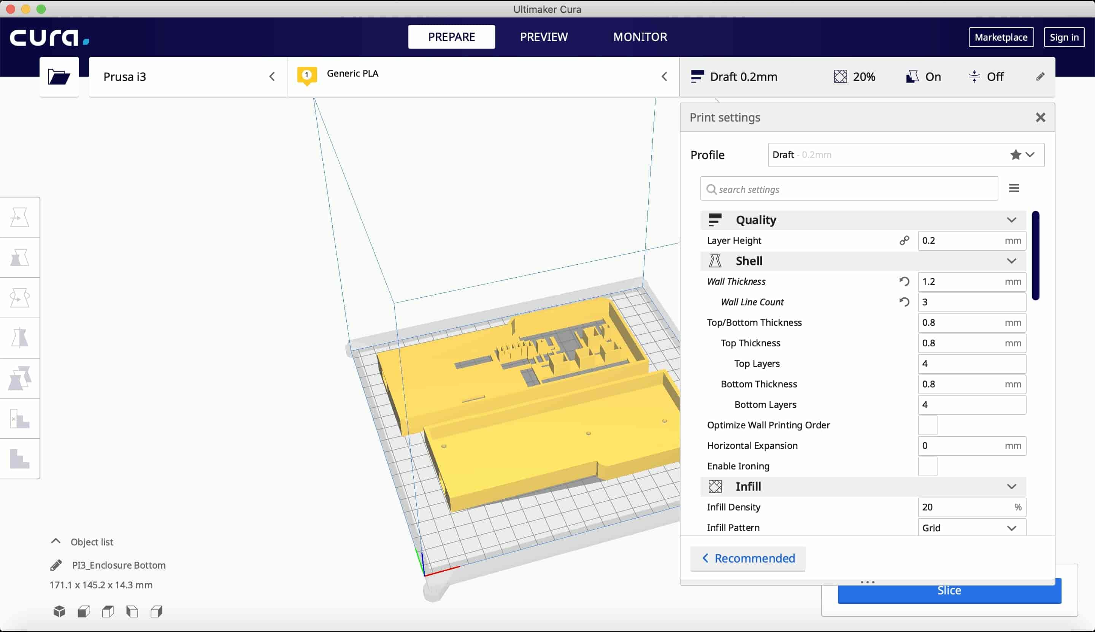This screenshot has width=1095, height=632.
Task: Select the Mirror tool in left toolbar
Action: click(x=19, y=338)
